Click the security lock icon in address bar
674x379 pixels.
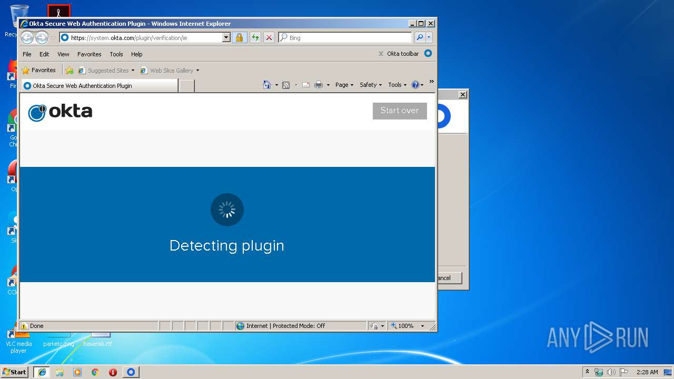(239, 37)
